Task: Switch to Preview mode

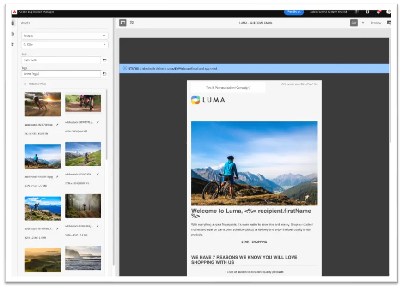Action: click(x=376, y=23)
